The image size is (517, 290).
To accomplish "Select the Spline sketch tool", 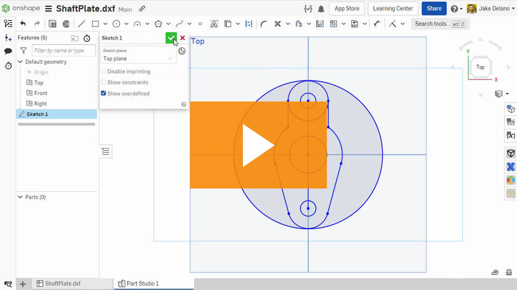I will tap(179, 24).
